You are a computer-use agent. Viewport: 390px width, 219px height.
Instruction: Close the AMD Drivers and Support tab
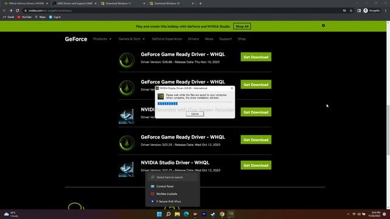point(96,4)
